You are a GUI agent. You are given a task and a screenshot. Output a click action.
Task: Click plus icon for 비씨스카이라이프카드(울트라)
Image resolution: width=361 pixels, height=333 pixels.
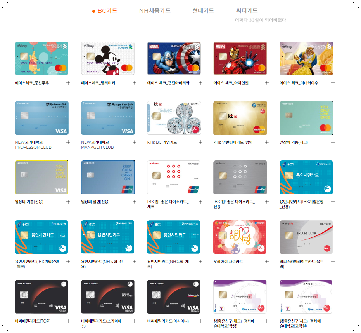click(333, 262)
